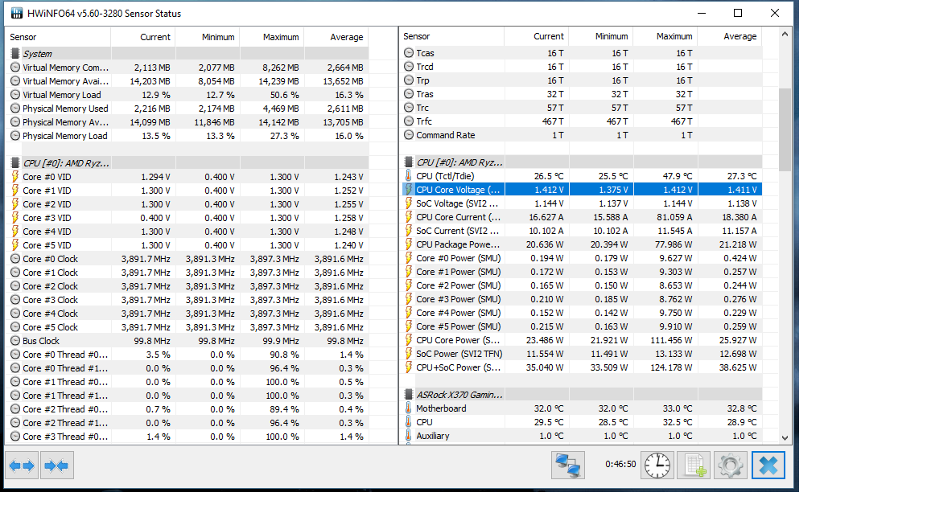
Task: Select the highlighted CPU Core Voltage row
Action: point(581,190)
